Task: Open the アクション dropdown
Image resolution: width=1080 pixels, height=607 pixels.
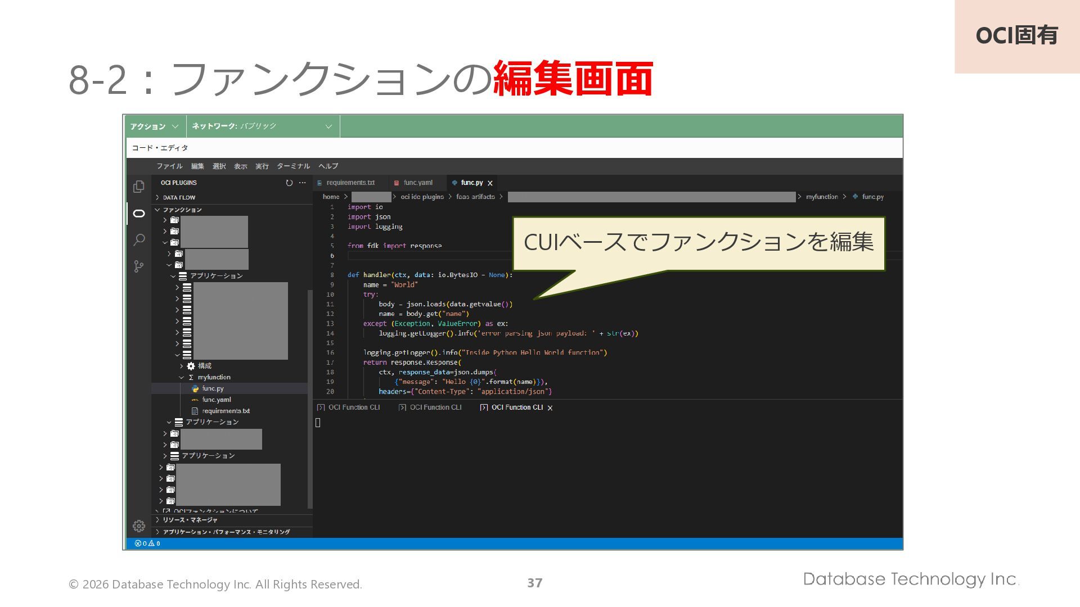Action: point(155,126)
